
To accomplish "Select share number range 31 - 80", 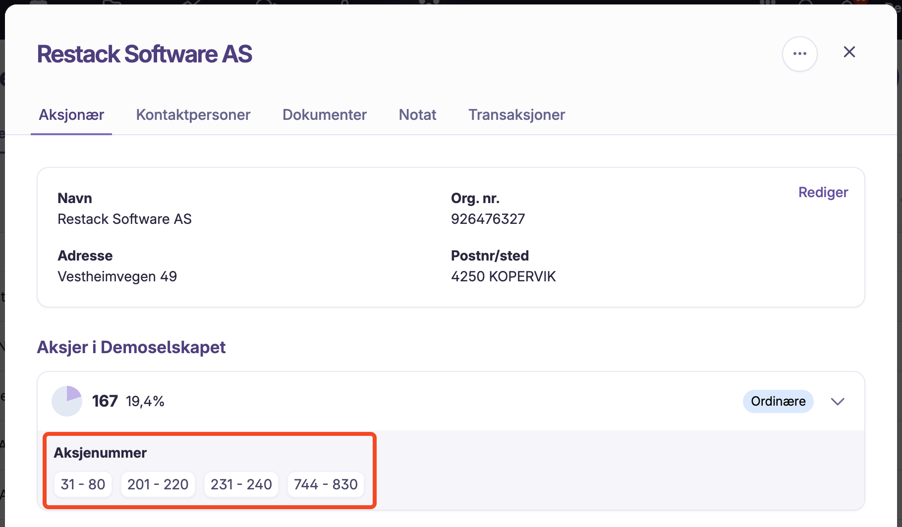I will 83,484.
